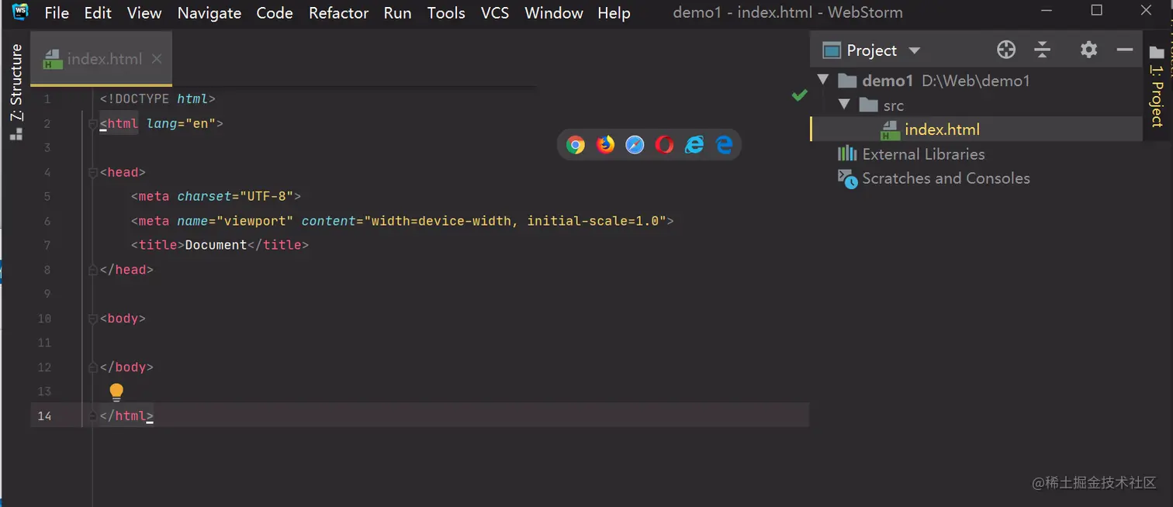Open the Project view dropdown arrow
The width and height of the screenshot is (1173, 507).
coord(914,50)
